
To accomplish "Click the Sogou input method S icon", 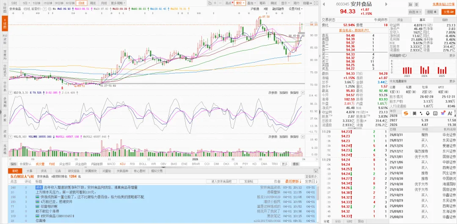I will coord(406,113).
